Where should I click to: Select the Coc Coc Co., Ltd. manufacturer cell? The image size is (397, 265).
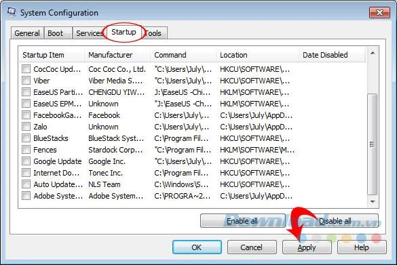pyautogui.click(x=117, y=69)
